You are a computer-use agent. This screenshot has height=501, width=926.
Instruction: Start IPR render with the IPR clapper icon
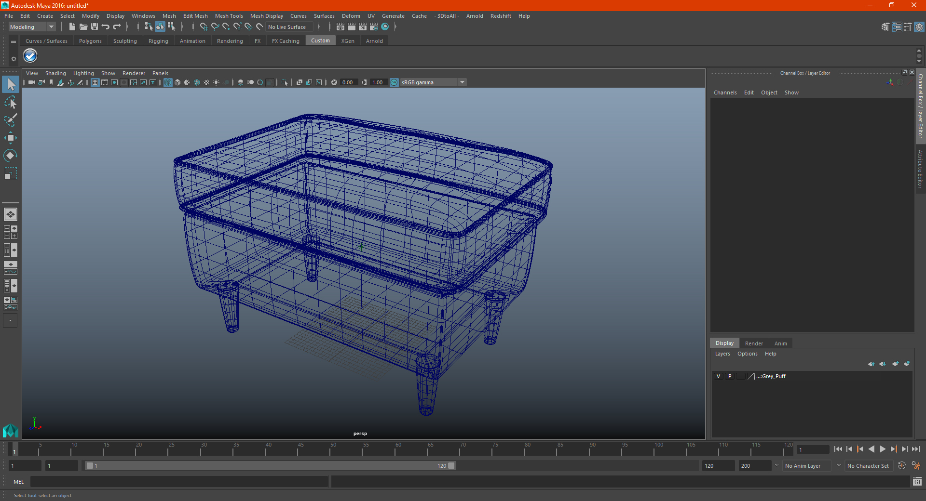click(x=363, y=27)
